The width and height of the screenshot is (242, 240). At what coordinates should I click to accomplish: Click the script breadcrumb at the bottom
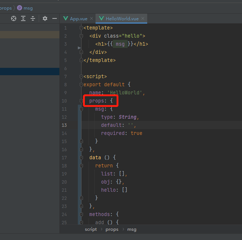pos(91,230)
